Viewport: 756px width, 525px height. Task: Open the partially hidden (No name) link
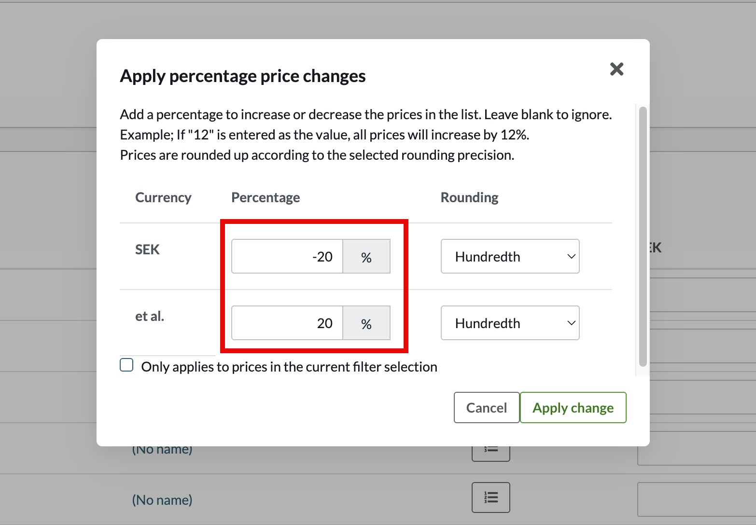162,451
